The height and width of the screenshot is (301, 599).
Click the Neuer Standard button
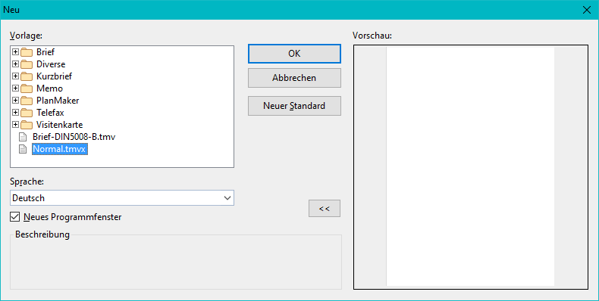294,106
